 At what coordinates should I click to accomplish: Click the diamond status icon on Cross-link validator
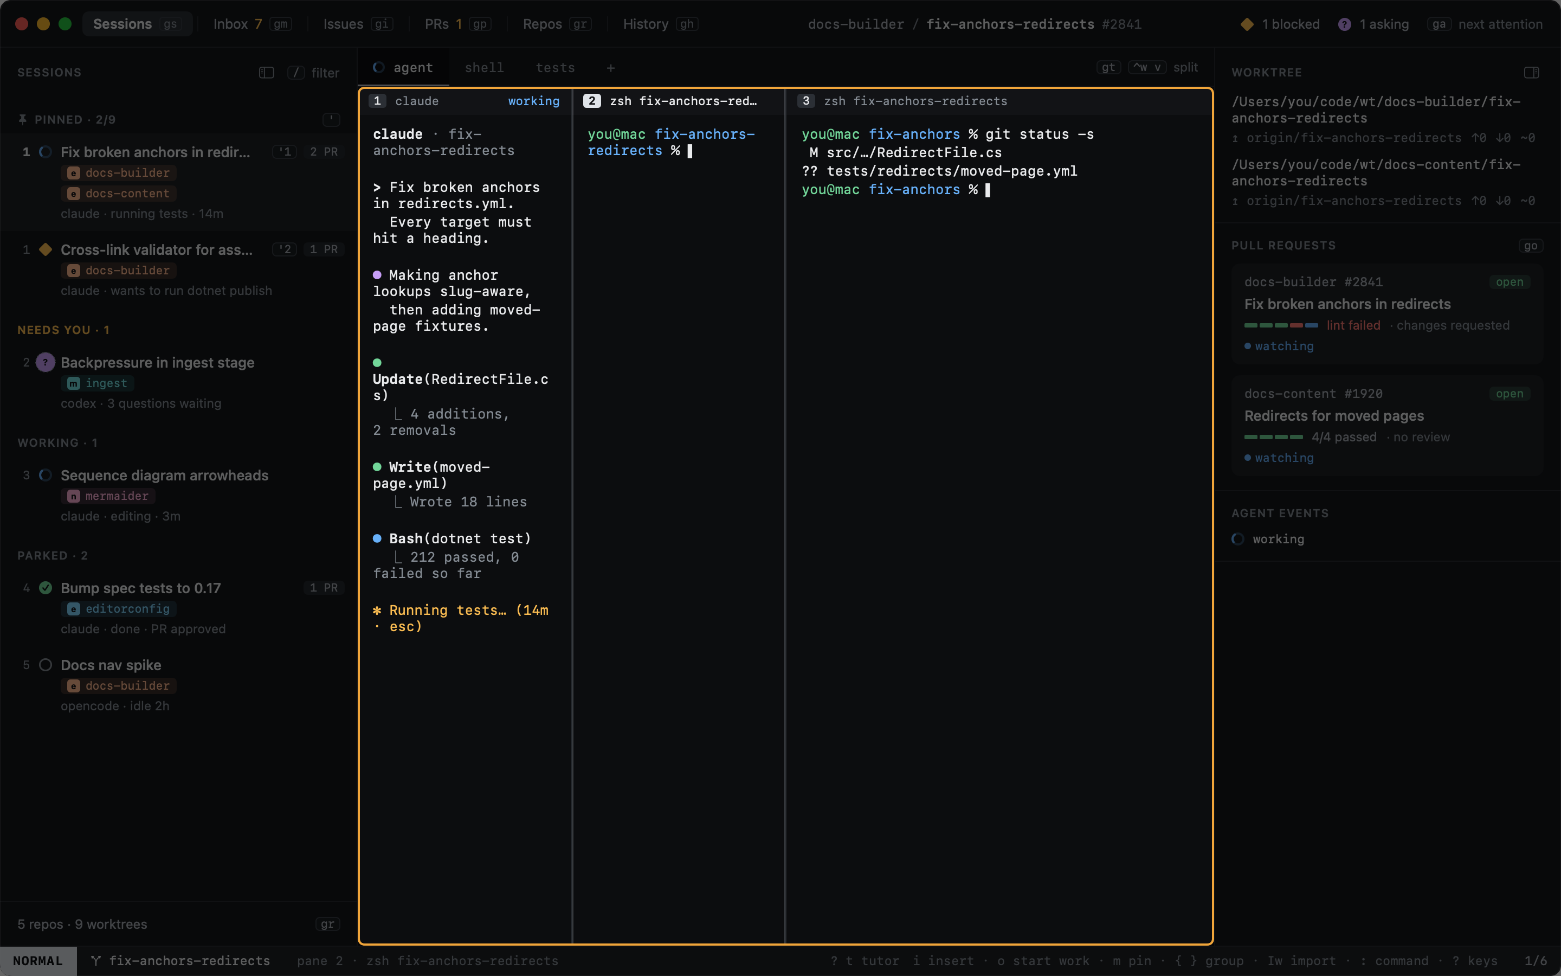pos(45,249)
